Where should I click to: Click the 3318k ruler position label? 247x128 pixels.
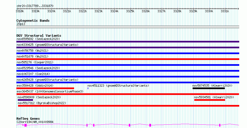[20, 11]
